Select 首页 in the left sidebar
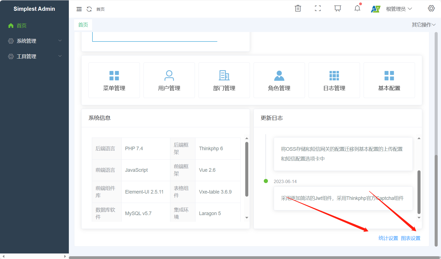 coord(22,26)
